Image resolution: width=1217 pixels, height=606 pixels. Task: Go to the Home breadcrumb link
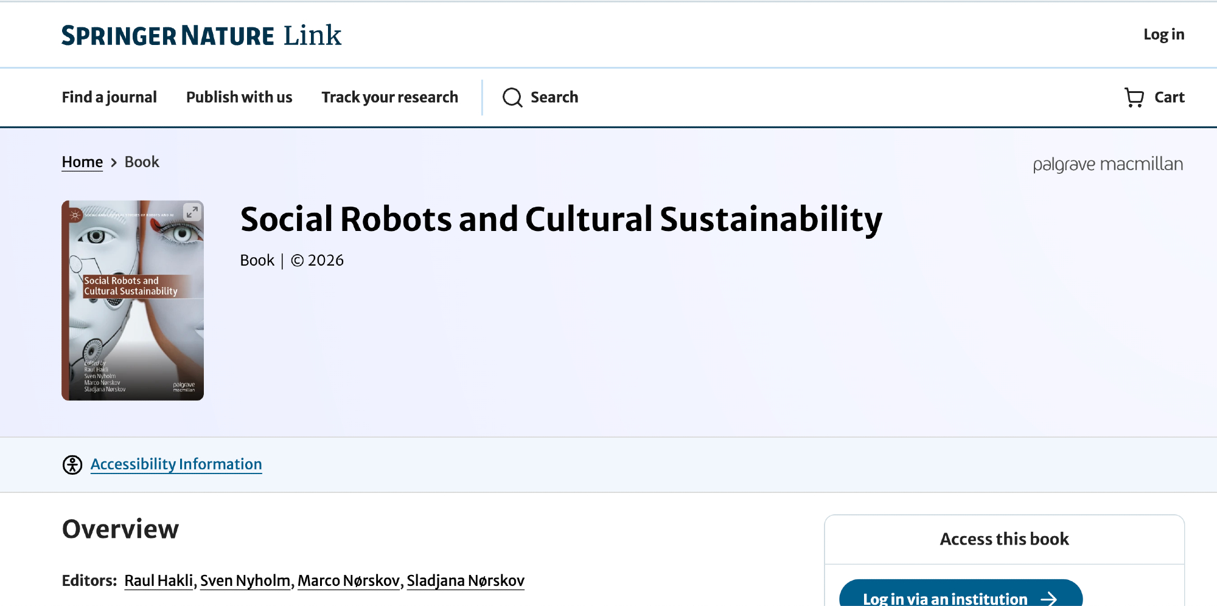(x=82, y=162)
